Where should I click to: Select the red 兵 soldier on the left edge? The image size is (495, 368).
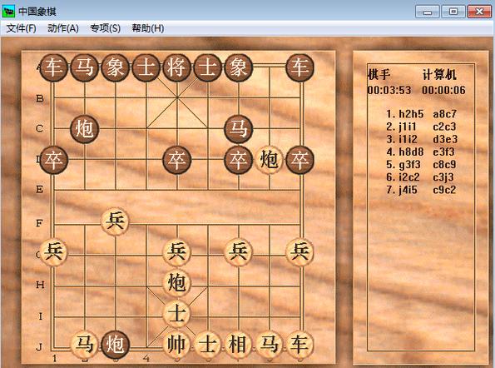point(54,251)
